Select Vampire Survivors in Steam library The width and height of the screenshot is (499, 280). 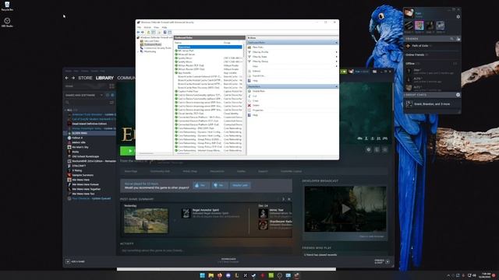point(83,175)
